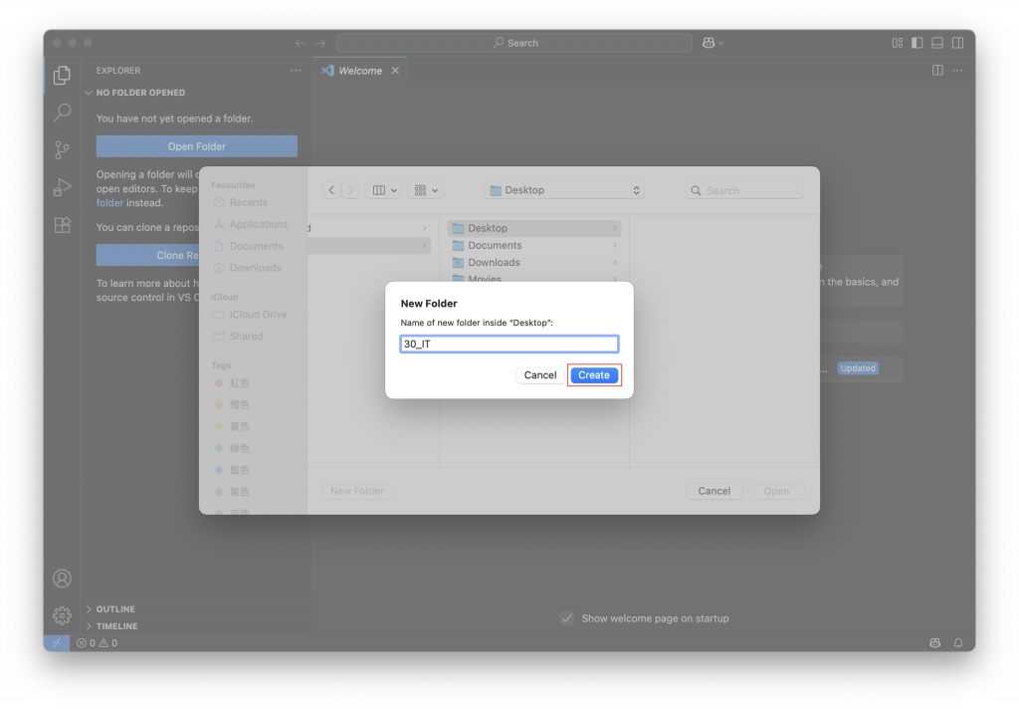Image resolution: width=1019 pixels, height=709 pixels.
Task: Open Explorer Views and More Actions ellipsis
Action: (296, 71)
